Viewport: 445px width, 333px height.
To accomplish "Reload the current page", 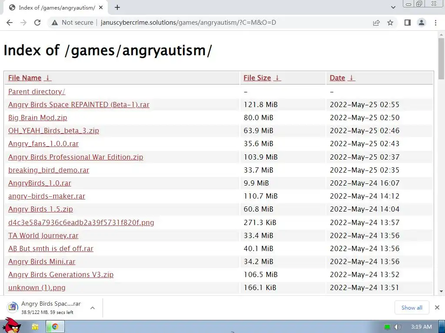I will [x=37, y=23].
